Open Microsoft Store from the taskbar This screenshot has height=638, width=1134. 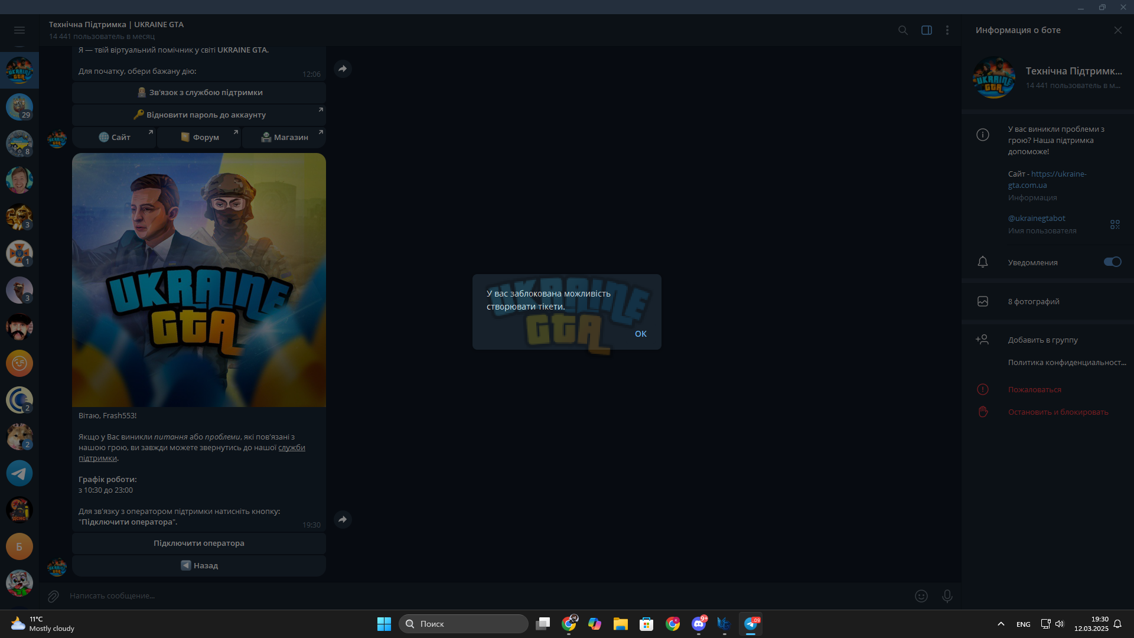point(647,624)
